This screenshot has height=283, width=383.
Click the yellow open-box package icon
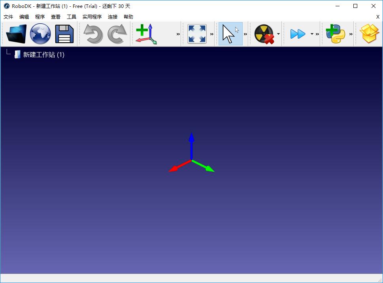(369, 34)
